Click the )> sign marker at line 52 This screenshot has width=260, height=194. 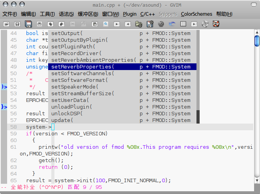(4, 87)
